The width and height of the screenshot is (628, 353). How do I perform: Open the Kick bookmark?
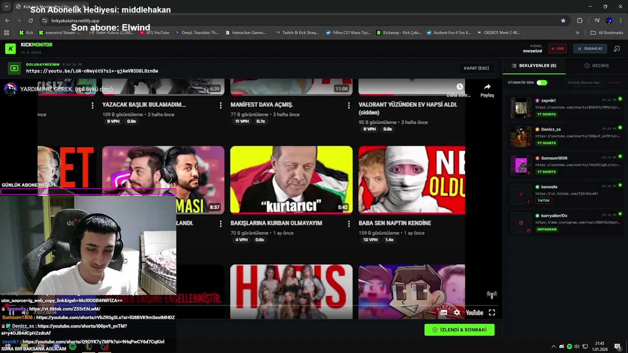[x=26, y=33]
